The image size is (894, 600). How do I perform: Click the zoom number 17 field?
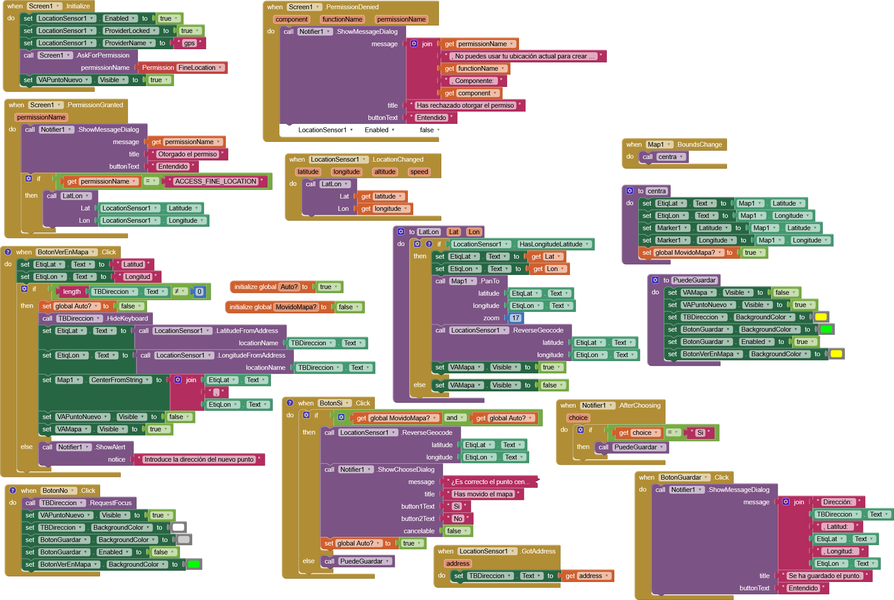[515, 318]
